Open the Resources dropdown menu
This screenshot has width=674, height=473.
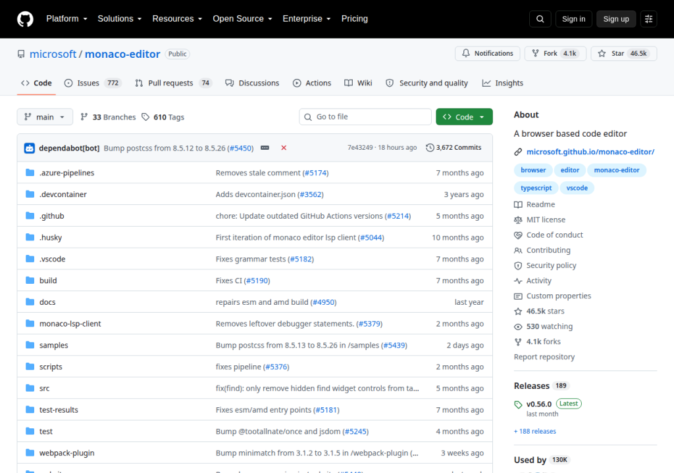pyautogui.click(x=177, y=19)
